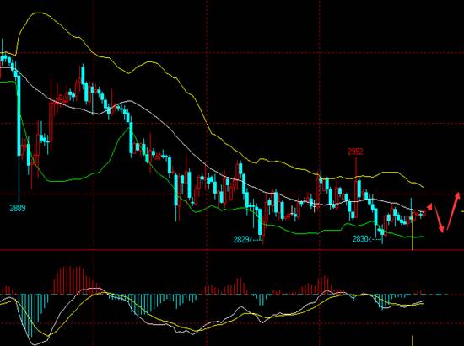Select the small red arrow beside the last candle
Image resolution: width=464 pixels, height=346 pixels.
[x=429, y=206]
